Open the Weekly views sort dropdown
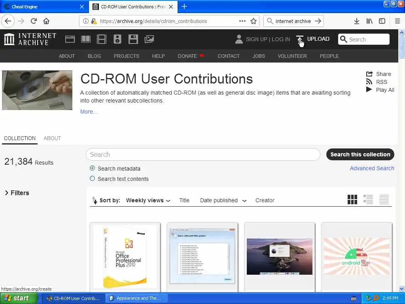 coord(148,200)
